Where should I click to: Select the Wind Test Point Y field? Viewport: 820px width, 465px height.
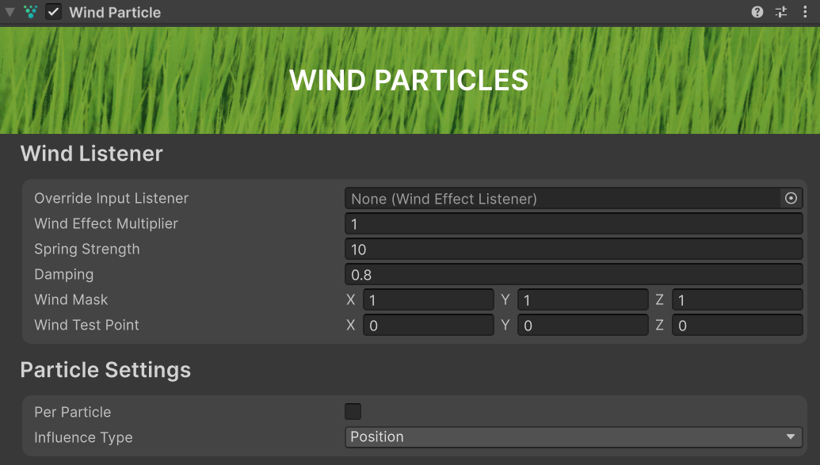coord(582,326)
